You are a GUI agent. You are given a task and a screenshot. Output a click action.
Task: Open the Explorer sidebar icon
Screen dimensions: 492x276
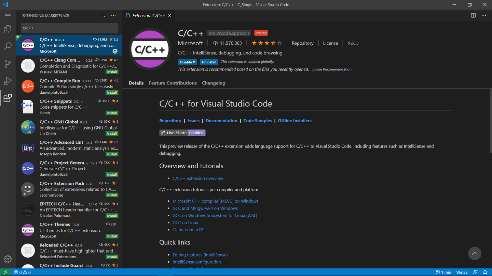8,29
